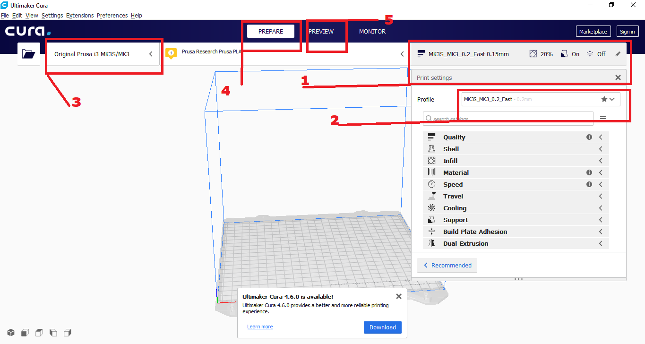Open the Settings menu
The image size is (645, 344).
pos(52,15)
